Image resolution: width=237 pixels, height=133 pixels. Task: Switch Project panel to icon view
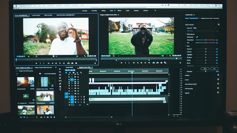click(x=24, y=117)
